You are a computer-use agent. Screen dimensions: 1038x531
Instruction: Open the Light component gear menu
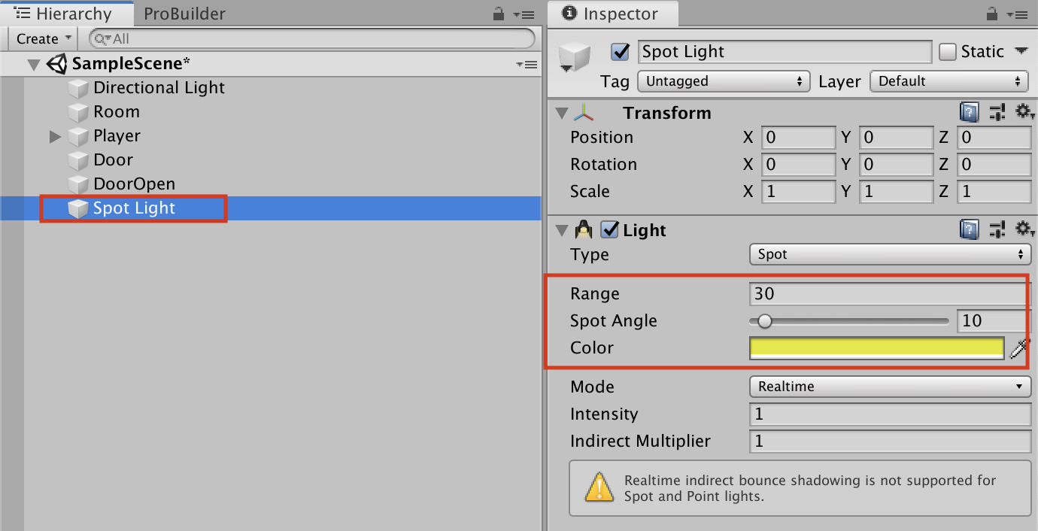1023,230
